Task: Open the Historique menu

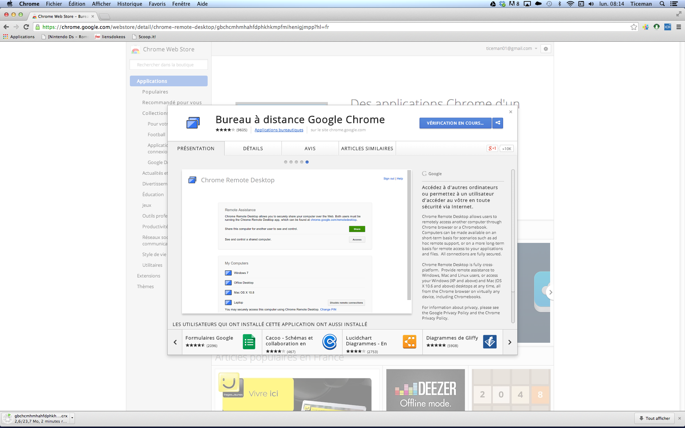Action: click(130, 4)
